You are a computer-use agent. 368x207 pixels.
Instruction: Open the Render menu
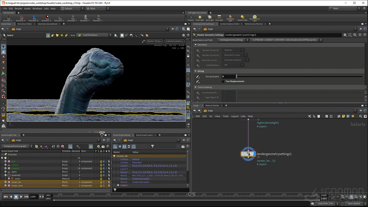pyautogui.click(x=18, y=9)
